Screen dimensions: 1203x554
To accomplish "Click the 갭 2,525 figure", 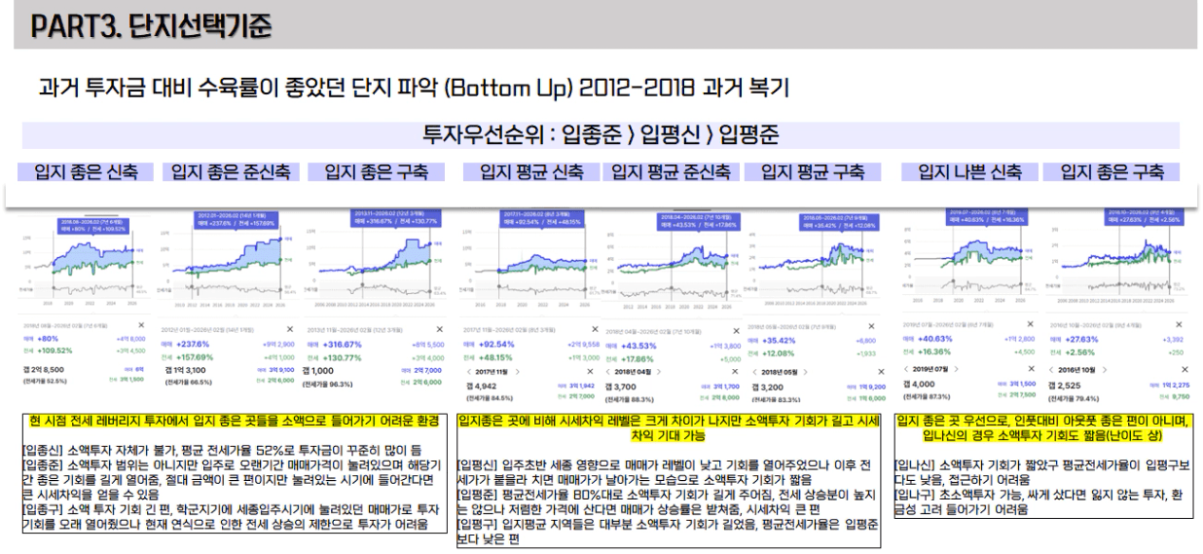I will pyautogui.click(x=1066, y=386).
